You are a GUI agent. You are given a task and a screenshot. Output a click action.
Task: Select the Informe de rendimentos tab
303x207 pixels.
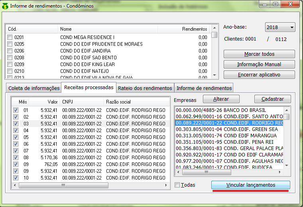[x=204, y=88]
